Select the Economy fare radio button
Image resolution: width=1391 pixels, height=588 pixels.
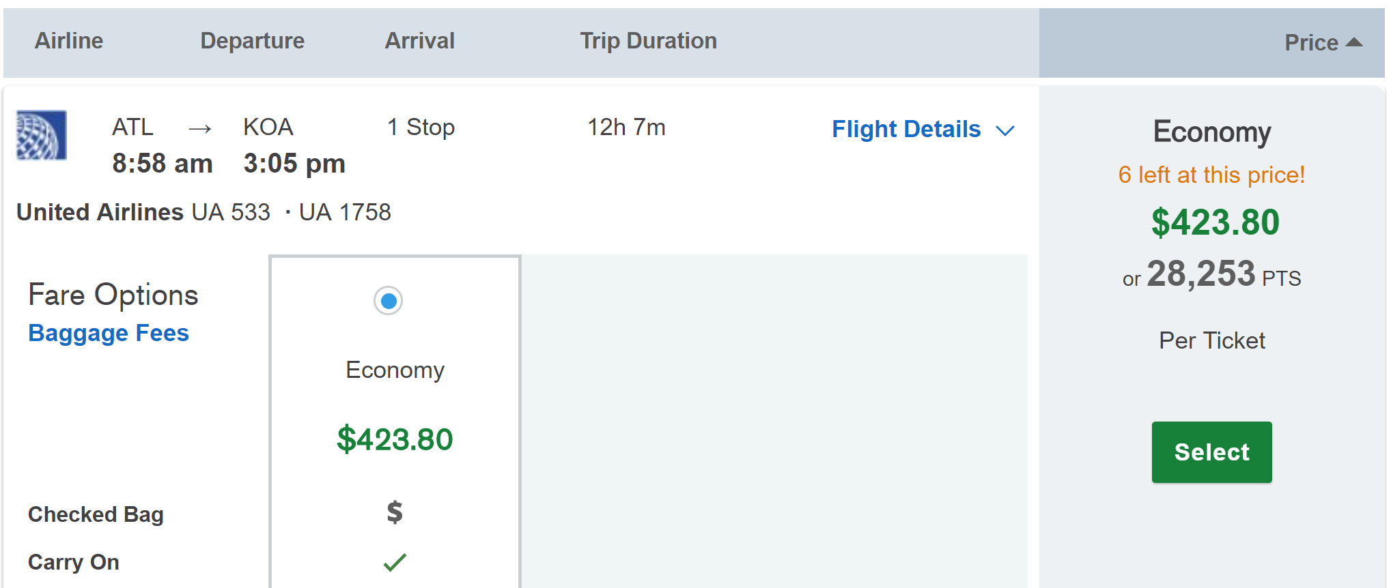click(389, 301)
